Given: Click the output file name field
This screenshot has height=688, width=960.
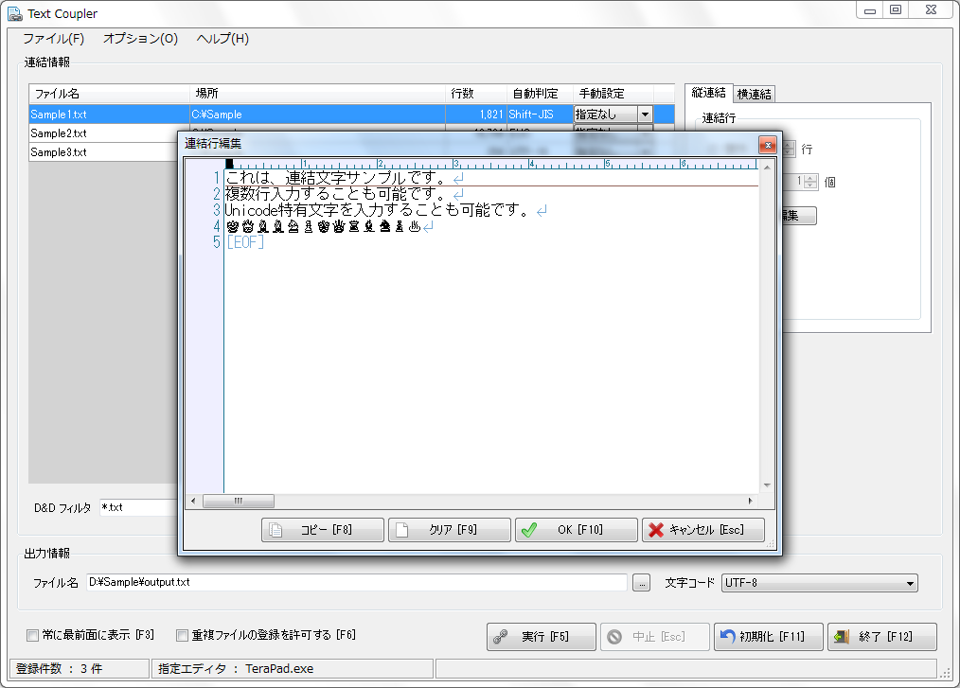Looking at the screenshot, I should click(x=356, y=583).
